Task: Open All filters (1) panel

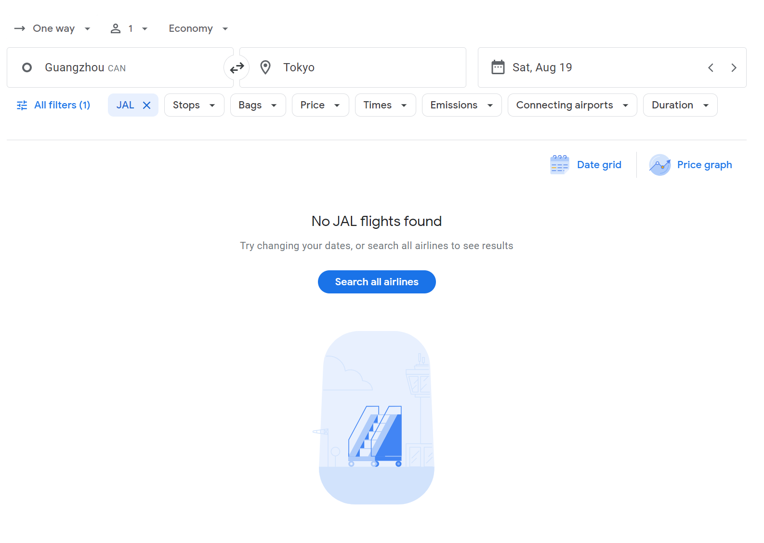Action: click(53, 105)
